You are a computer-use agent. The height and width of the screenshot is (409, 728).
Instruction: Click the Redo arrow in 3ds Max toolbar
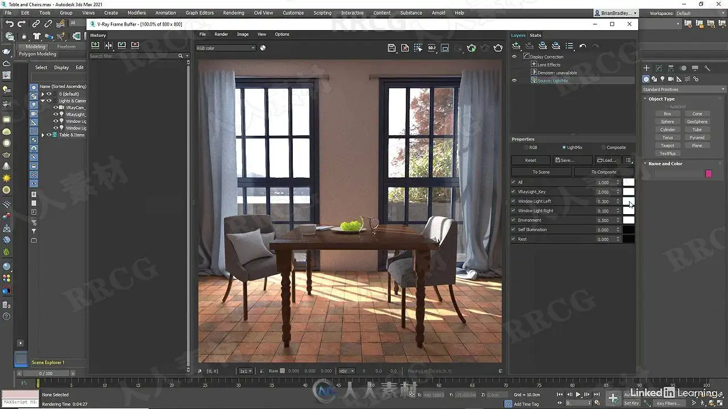(x=22, y=23)
